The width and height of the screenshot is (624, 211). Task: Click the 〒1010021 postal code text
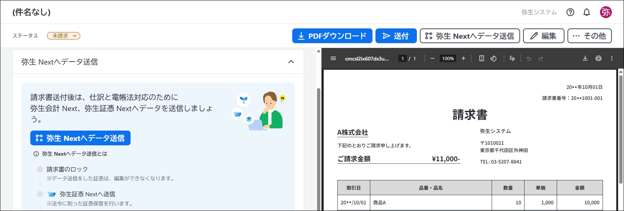492,143
